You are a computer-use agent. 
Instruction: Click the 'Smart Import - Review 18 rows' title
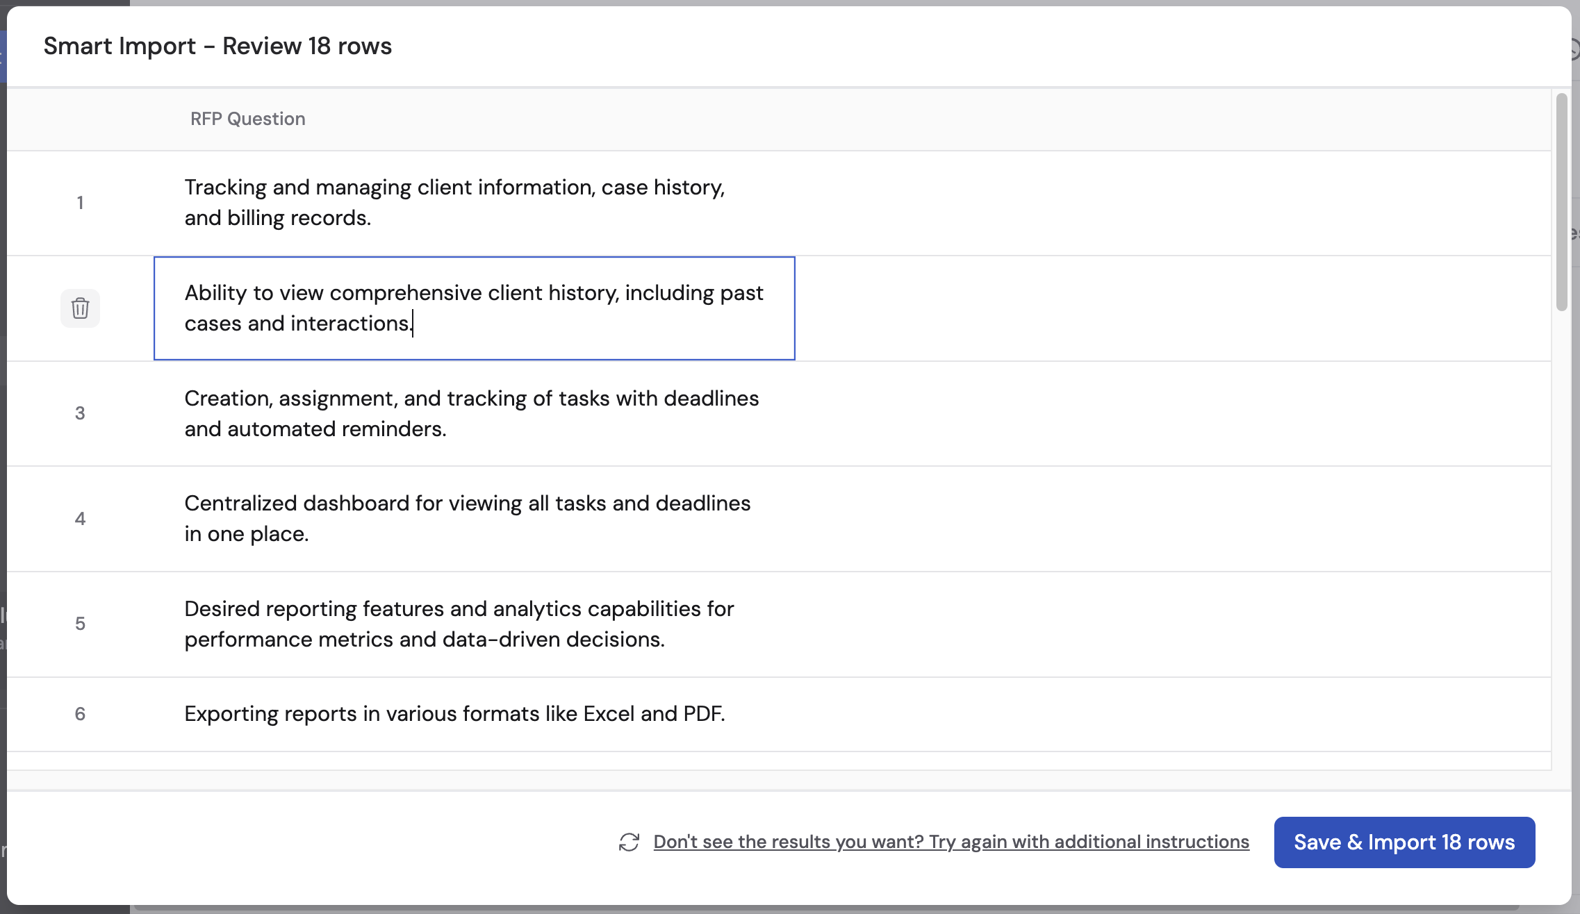(217, 46)
